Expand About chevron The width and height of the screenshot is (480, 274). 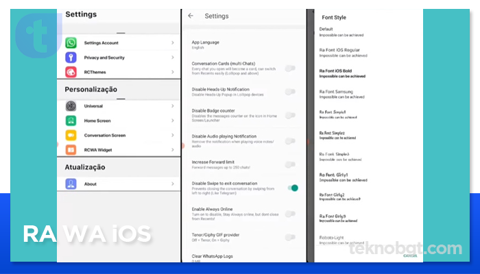pos(173,184)
